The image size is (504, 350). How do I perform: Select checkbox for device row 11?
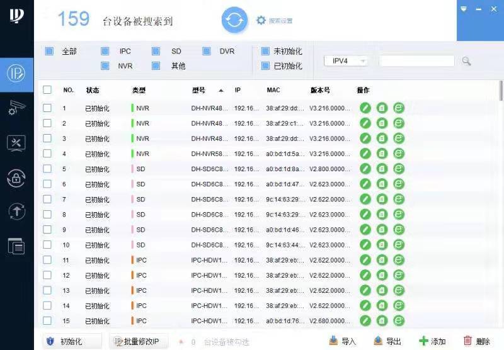(x=47, y=260)
